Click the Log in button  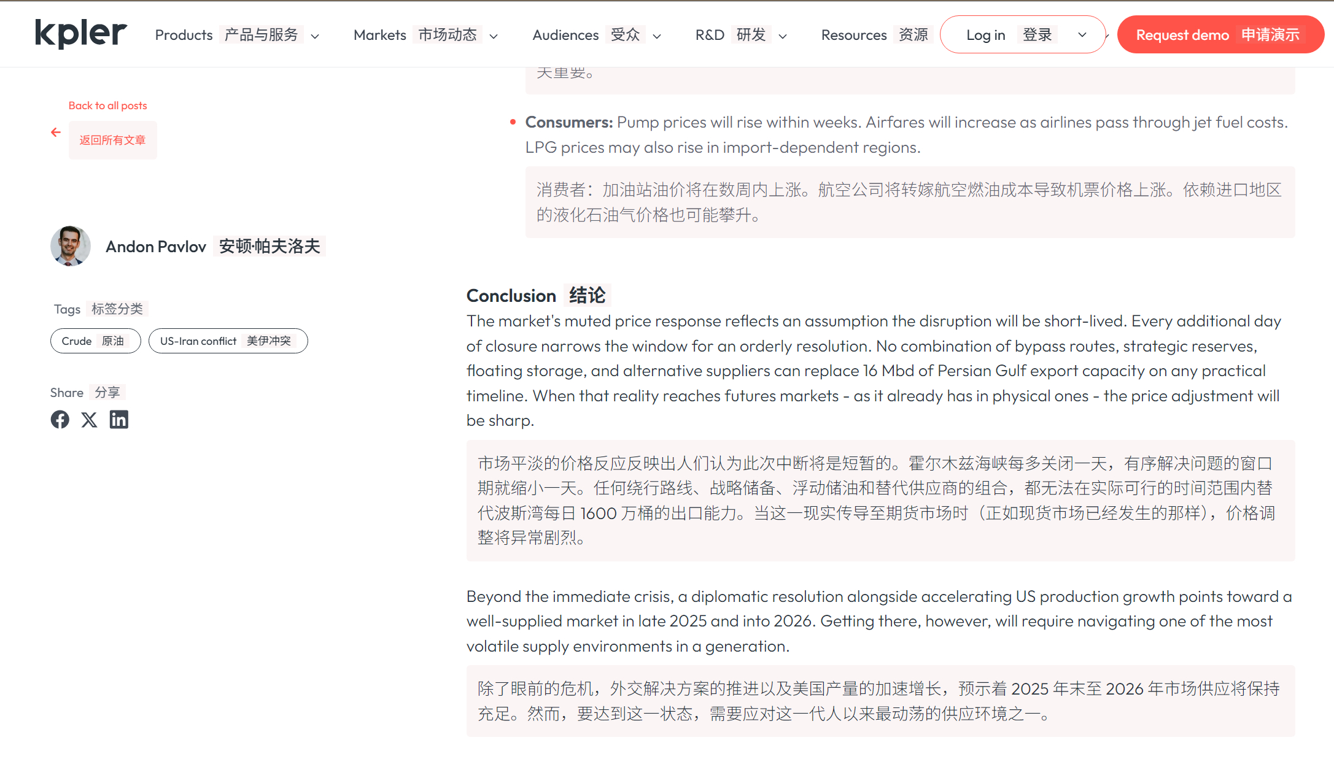tap(985, 35)
